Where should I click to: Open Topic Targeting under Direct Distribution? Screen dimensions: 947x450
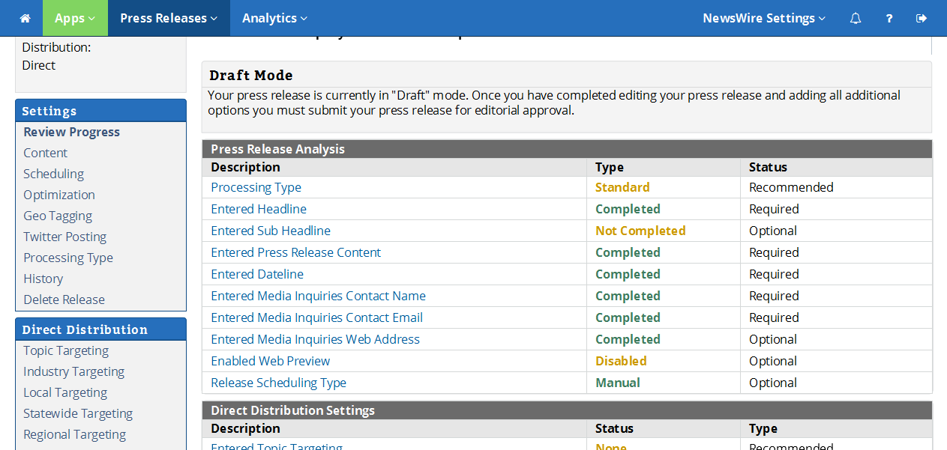(x=66, y=350)
